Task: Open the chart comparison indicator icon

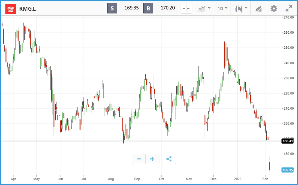Action: click(202, 8)
